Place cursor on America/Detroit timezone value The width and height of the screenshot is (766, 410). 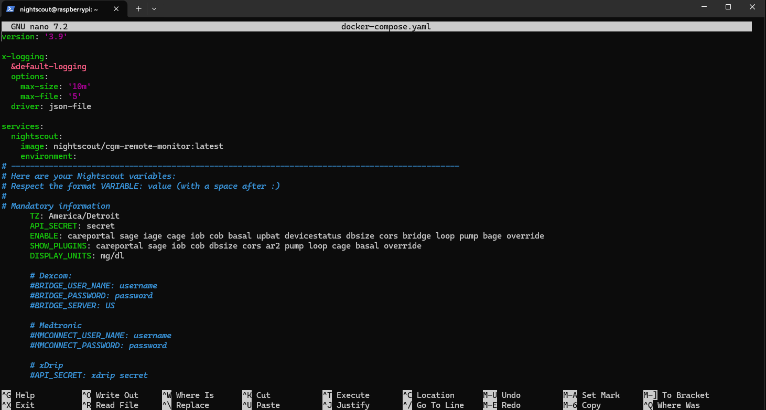tap(84, 216)
